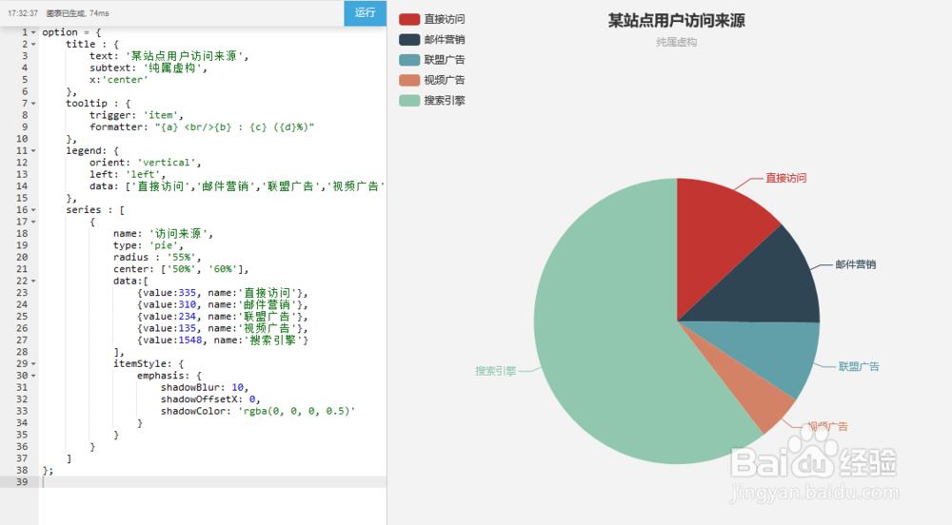Viewport: 952px width, 525px height.
Task: Click the value 234 in the code
Action: 187,317
